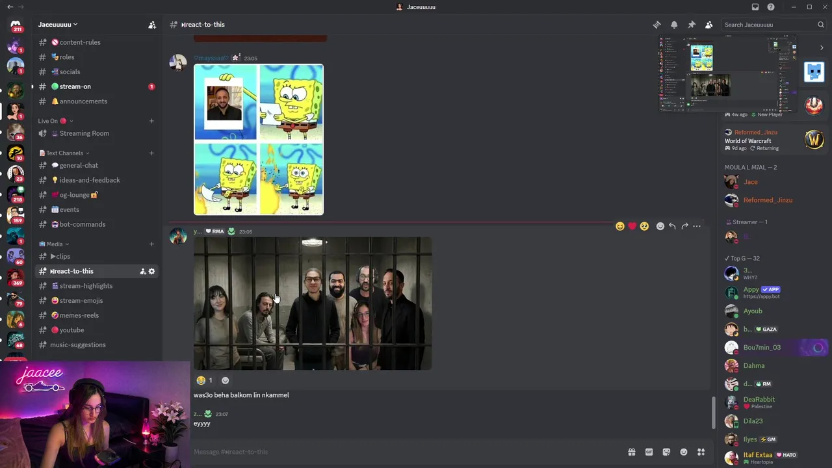Image resolution: width=832 pixels, height=468 pixels.
Task: Collapse the Media category
Action: (54, 244)
